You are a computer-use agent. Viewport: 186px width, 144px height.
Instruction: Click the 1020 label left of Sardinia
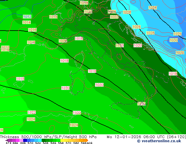(x=65, y=88)
